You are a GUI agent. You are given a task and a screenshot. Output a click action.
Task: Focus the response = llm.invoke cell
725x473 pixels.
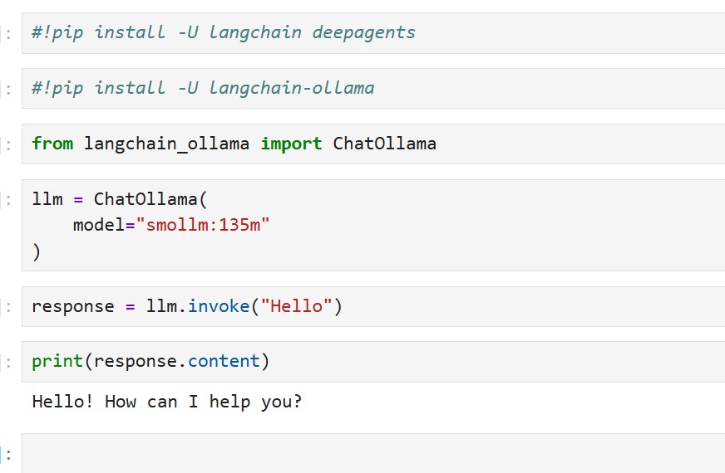373,306
